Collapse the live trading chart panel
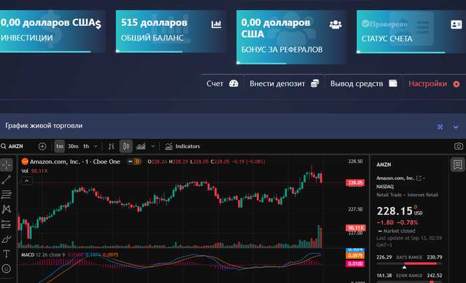The height and width of the screenshot is (283, 466). coord(455,127)
